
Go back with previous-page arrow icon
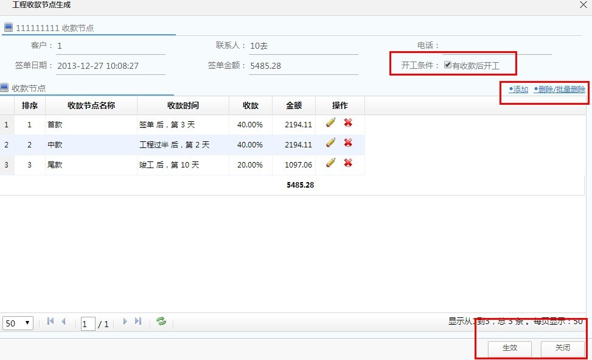click(x=63, y=323)
